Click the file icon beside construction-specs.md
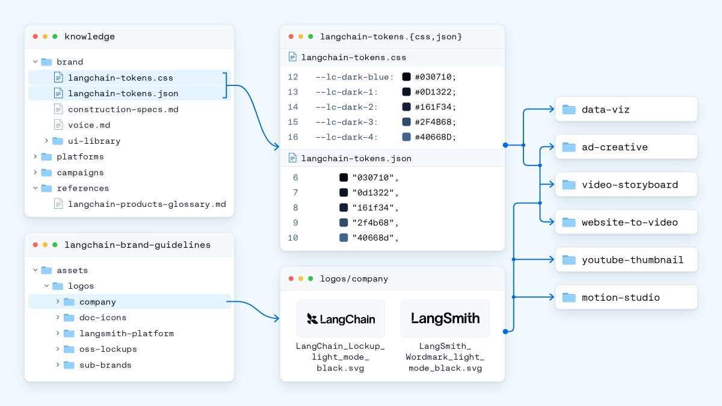Viewport: 722px width, 406px height. coord(58,109)
